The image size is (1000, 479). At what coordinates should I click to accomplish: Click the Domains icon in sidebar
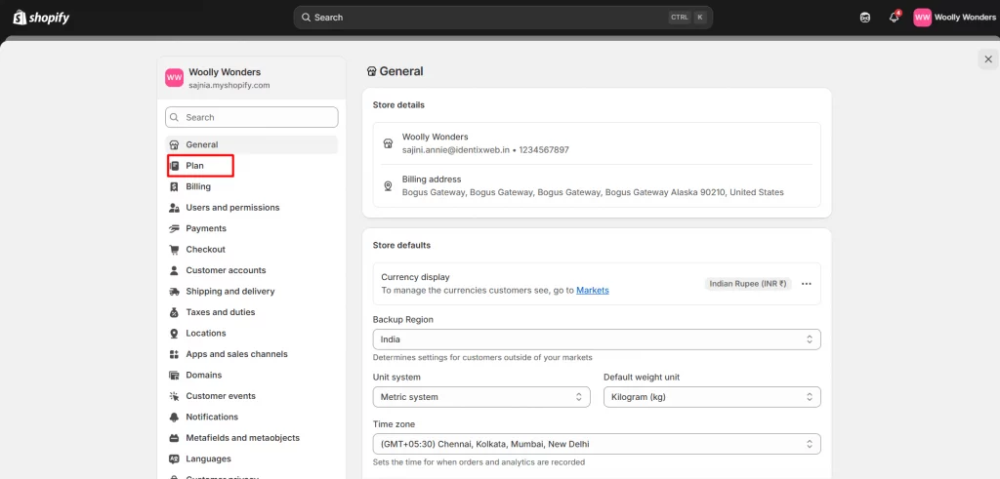click(x=174, y=376)
